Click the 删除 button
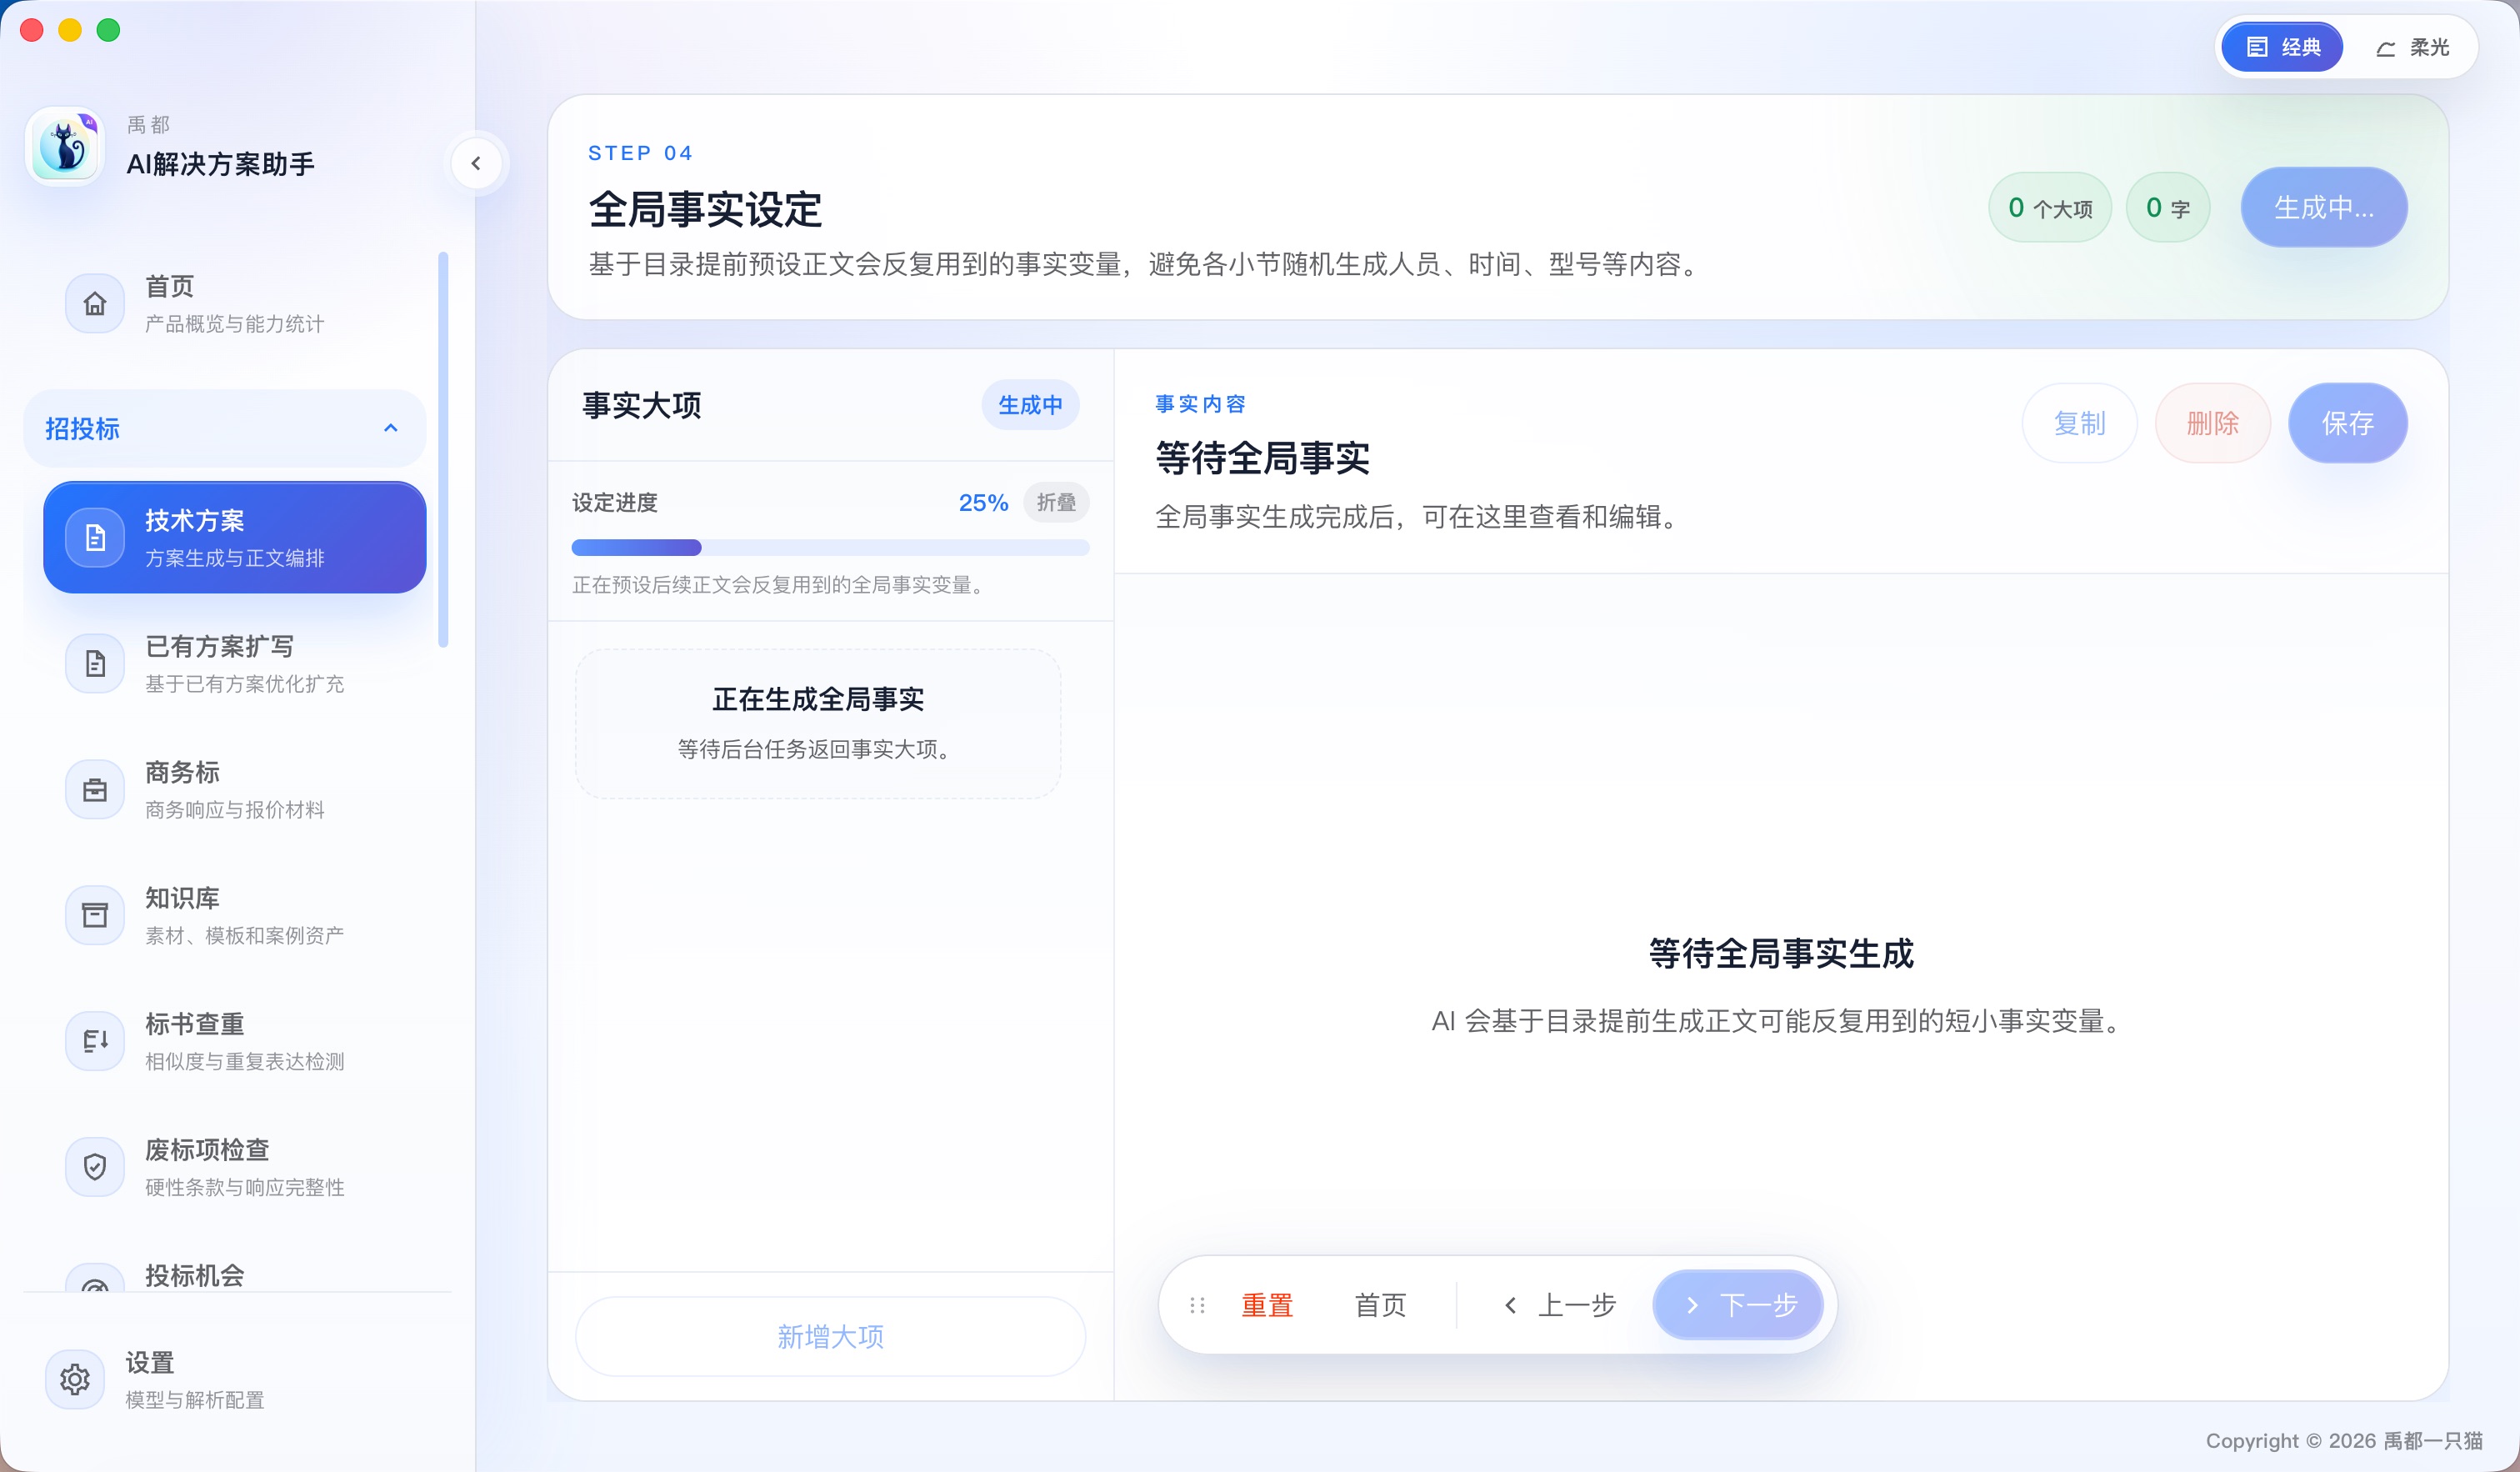This screenshot has height=1472, width=2520. [x=2213, y=423]
